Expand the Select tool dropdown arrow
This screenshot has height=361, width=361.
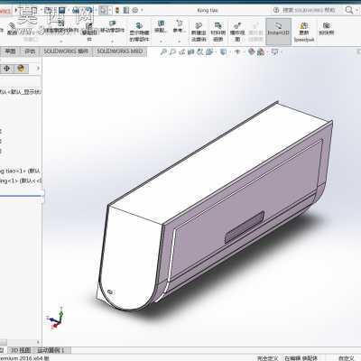[110, 10]
